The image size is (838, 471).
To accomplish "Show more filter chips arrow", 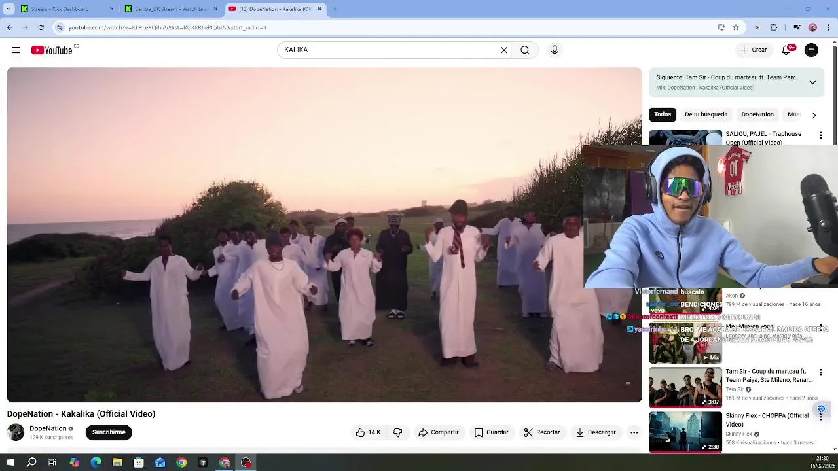I will [x=814, y=115].
